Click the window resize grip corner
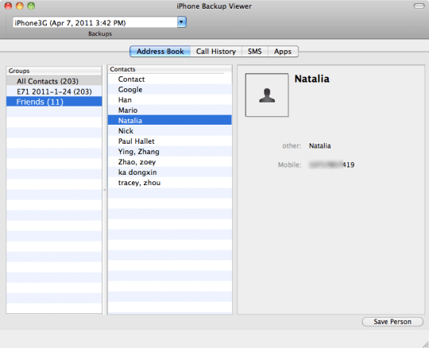This screenshot has width=429, height=348. (x=425, y=345)
